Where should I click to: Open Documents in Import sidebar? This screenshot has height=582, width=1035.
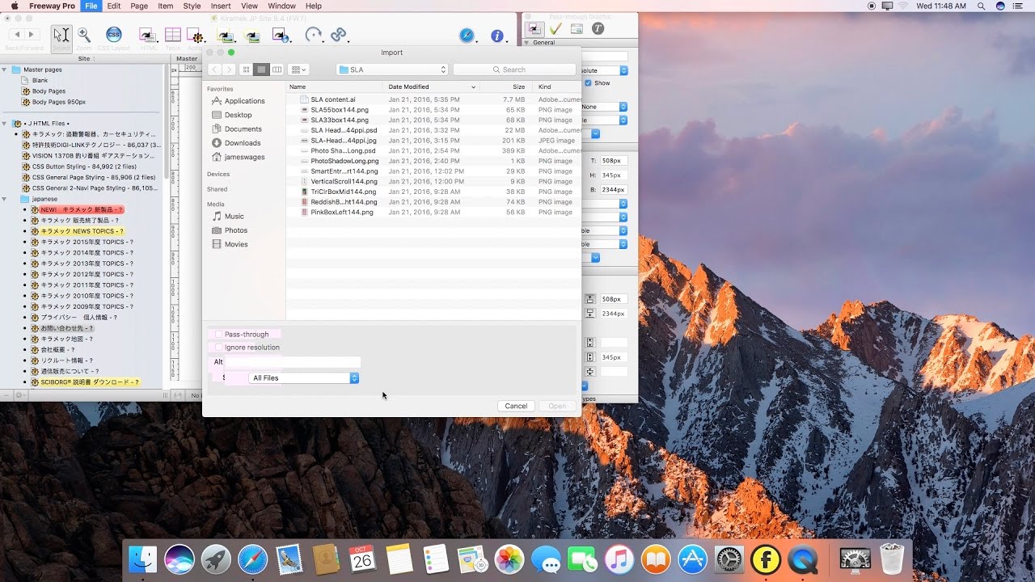click(243, 129)
